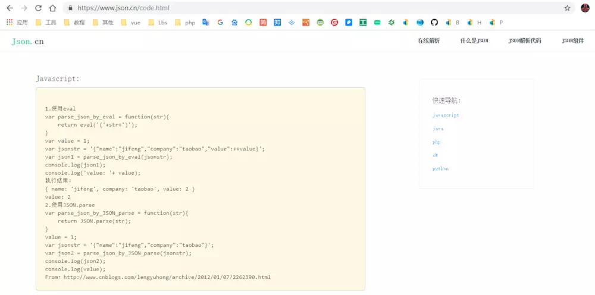Screen dimensions: 595x295
Task: Jump to the python quick-nav link
Action: tap(440, 169)
